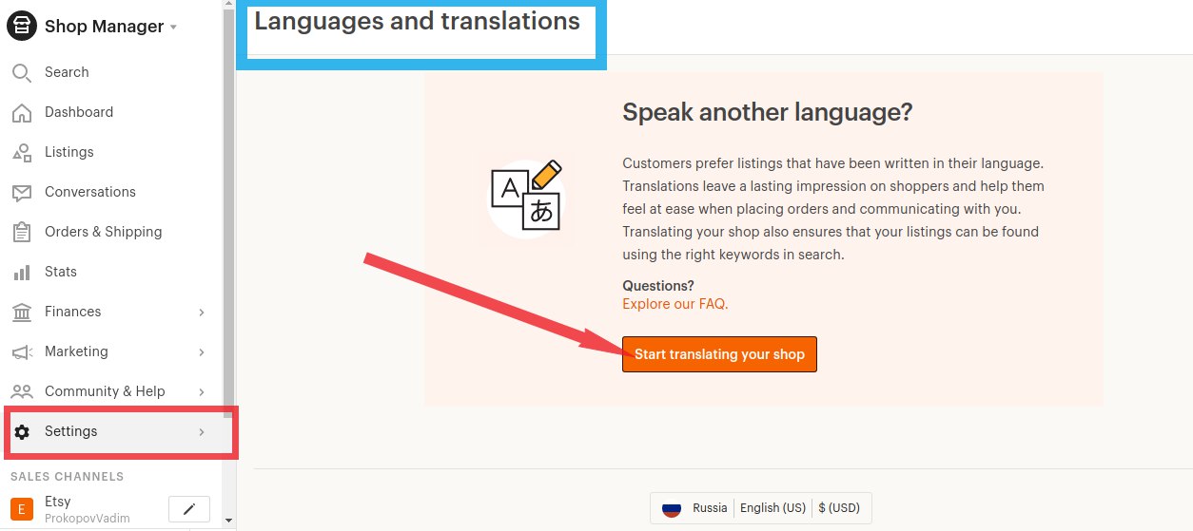
Task: Expand the Finances chevron
Action: [201, 312]
